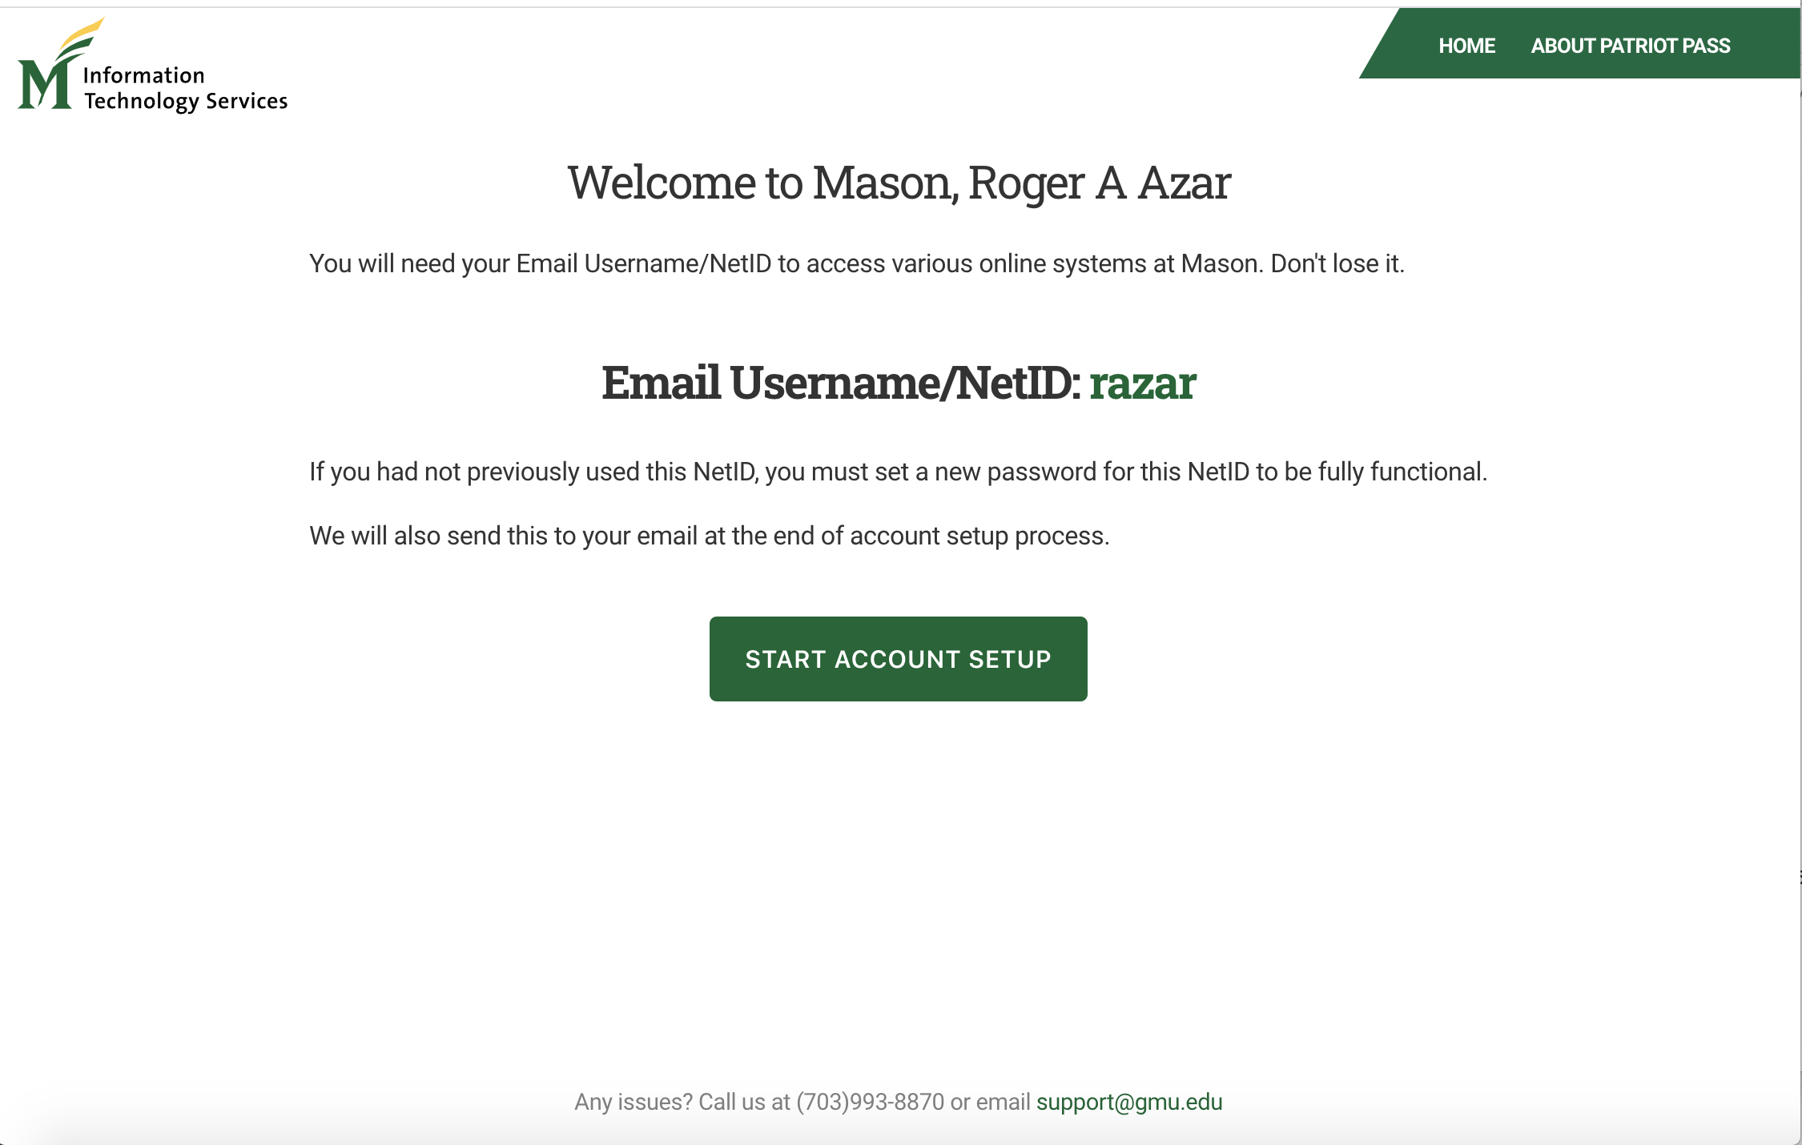
Task: Click the Email Username/NetID label
Action: click(841, 383)
